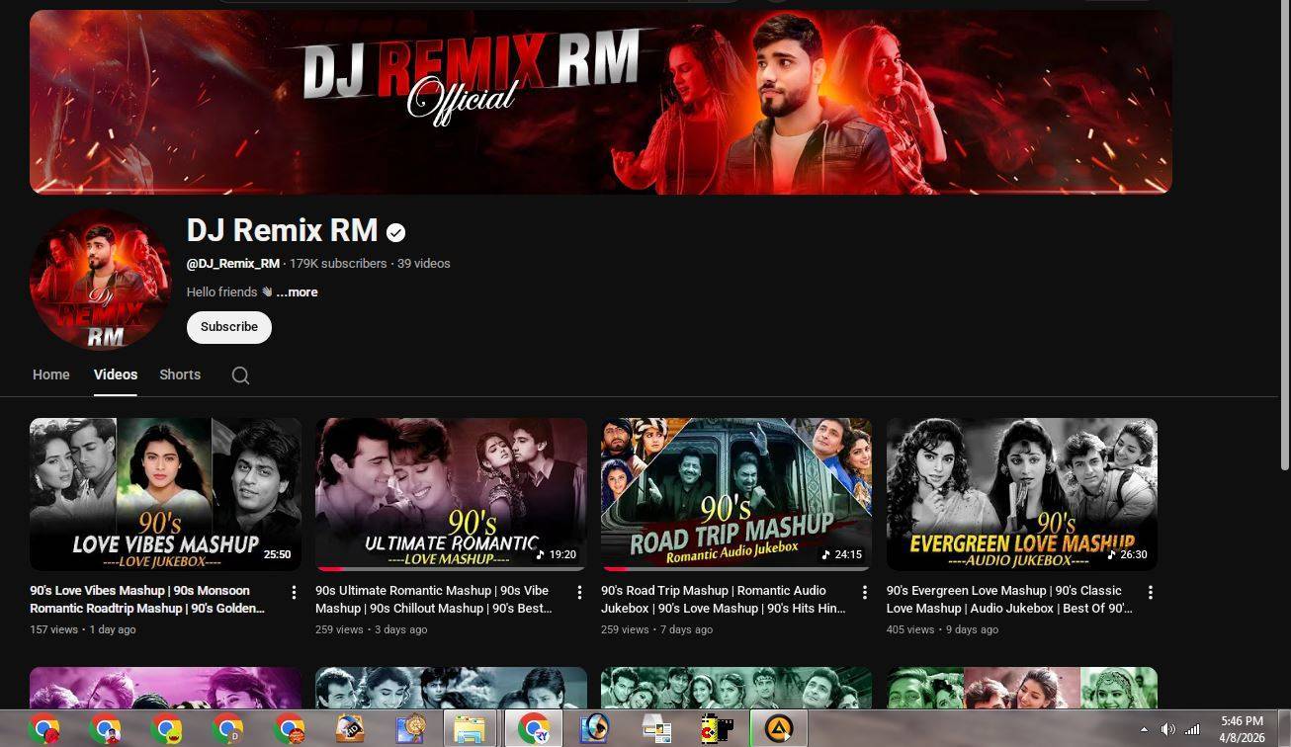The image size is (1291, 747).
Task: Open more options for 90's Evergreen Love Mashup
Action: point(1151,592)
